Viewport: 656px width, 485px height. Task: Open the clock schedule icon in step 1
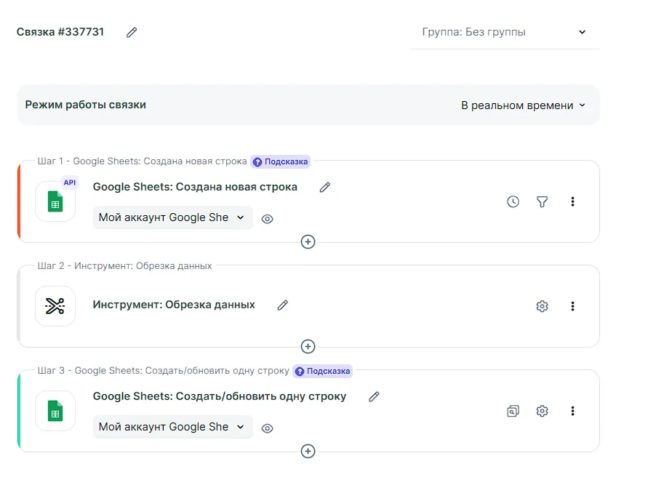click(x=513, y=201)
